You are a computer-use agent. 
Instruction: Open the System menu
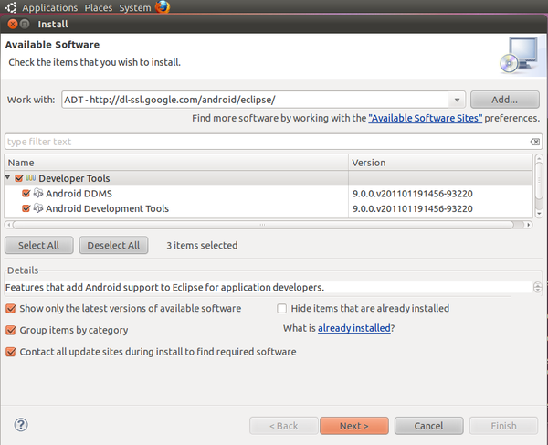click(x=135, y=7)
